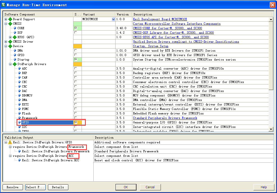Click the DAC driver blue icon
Viewport: 277px width, 193px height.
(19, 91)
